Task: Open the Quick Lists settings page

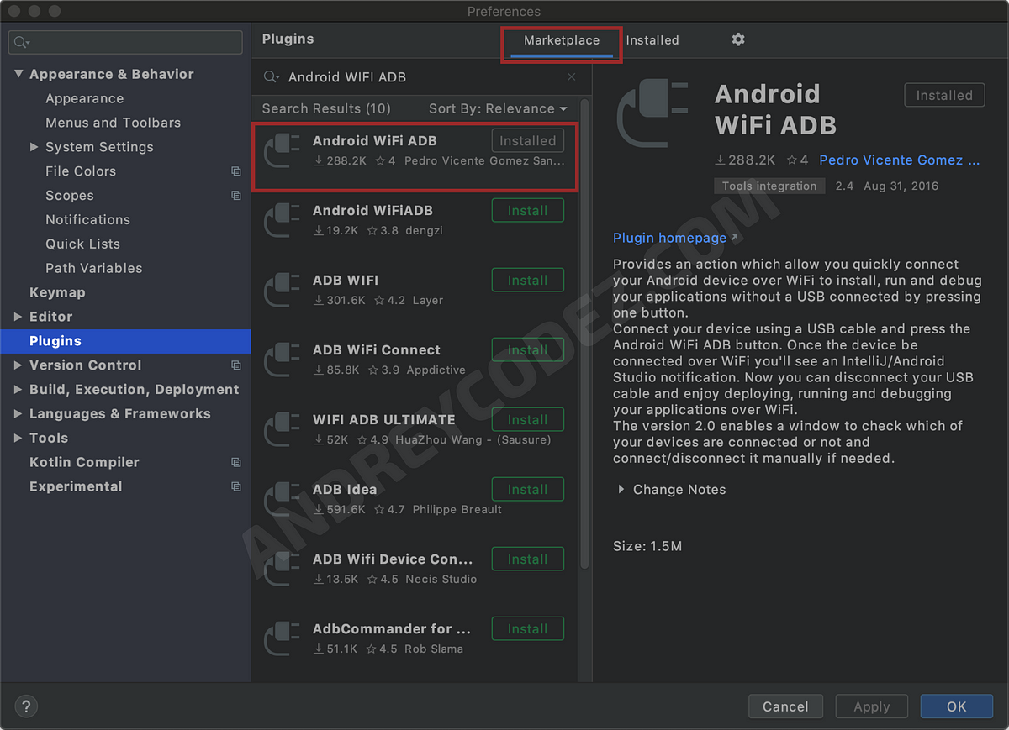Action: point(83,244)
